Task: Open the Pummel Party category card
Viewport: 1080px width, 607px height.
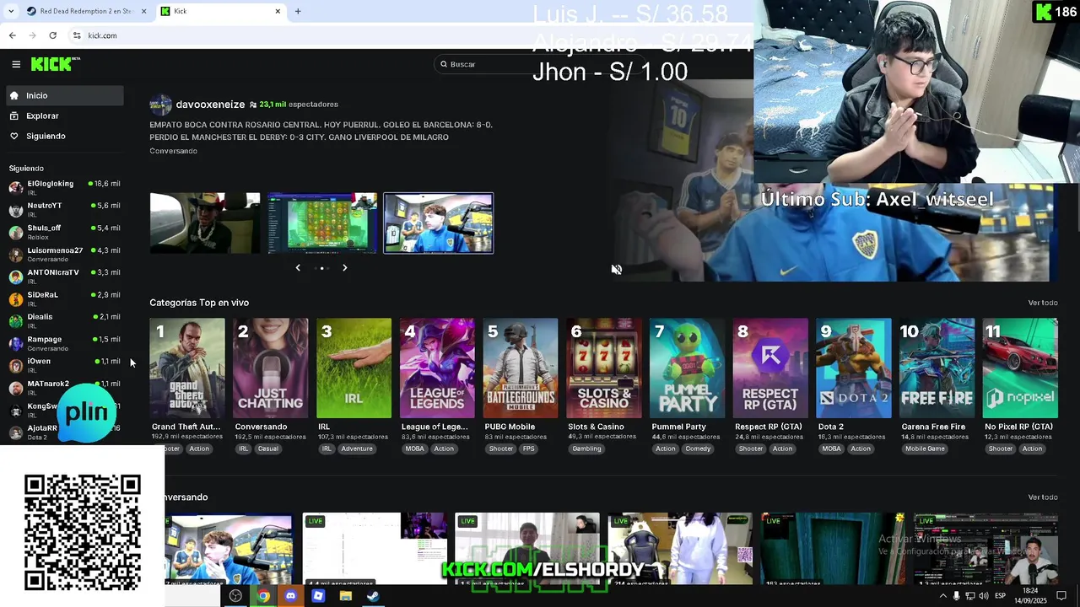Action: 687,368
